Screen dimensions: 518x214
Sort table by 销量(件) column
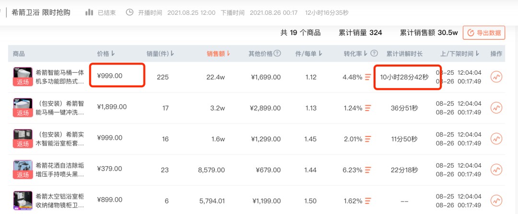point(172,54)
